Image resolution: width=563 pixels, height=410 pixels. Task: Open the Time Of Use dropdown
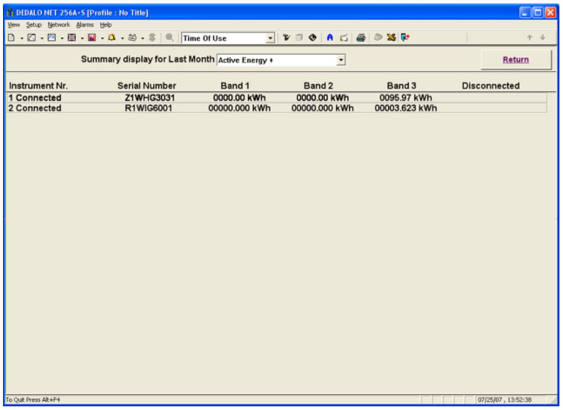coord(271,38)
